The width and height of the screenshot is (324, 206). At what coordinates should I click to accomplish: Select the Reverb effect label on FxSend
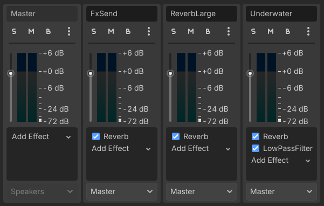click(116, 136)
